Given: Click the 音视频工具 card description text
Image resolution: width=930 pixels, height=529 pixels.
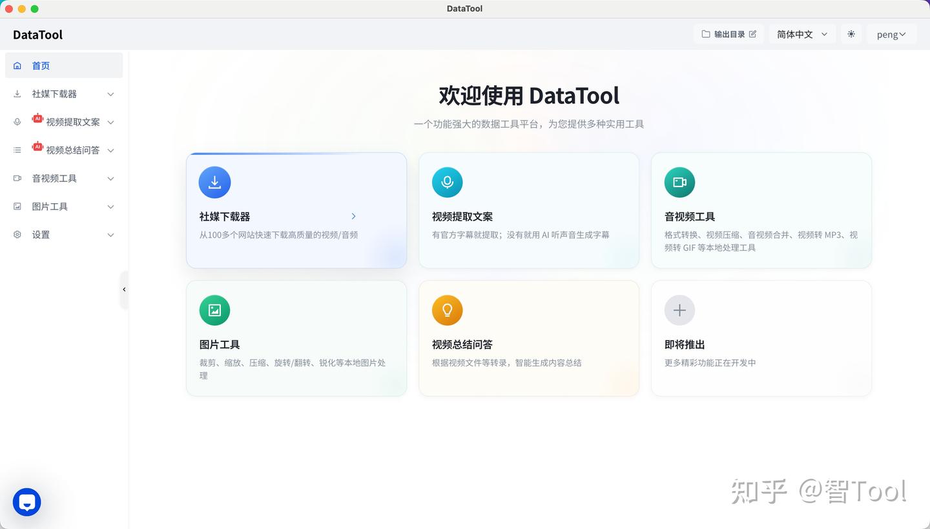Looking at the screenshot, I should (x=761, y=241).
